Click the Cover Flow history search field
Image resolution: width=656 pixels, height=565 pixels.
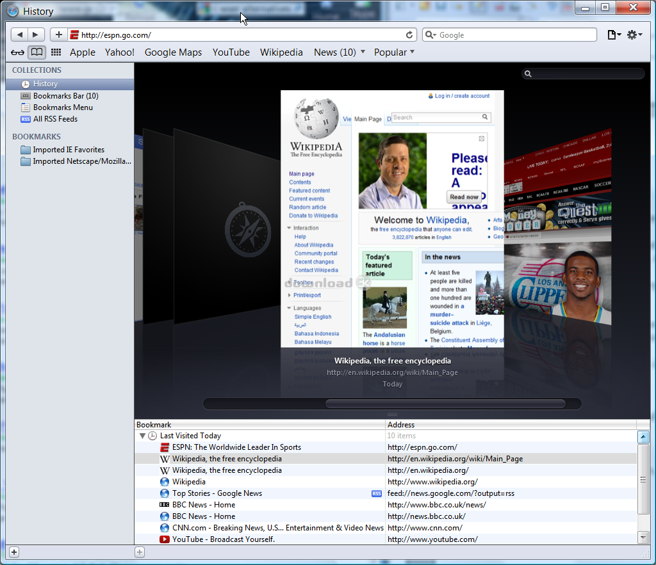coord(583,74)
